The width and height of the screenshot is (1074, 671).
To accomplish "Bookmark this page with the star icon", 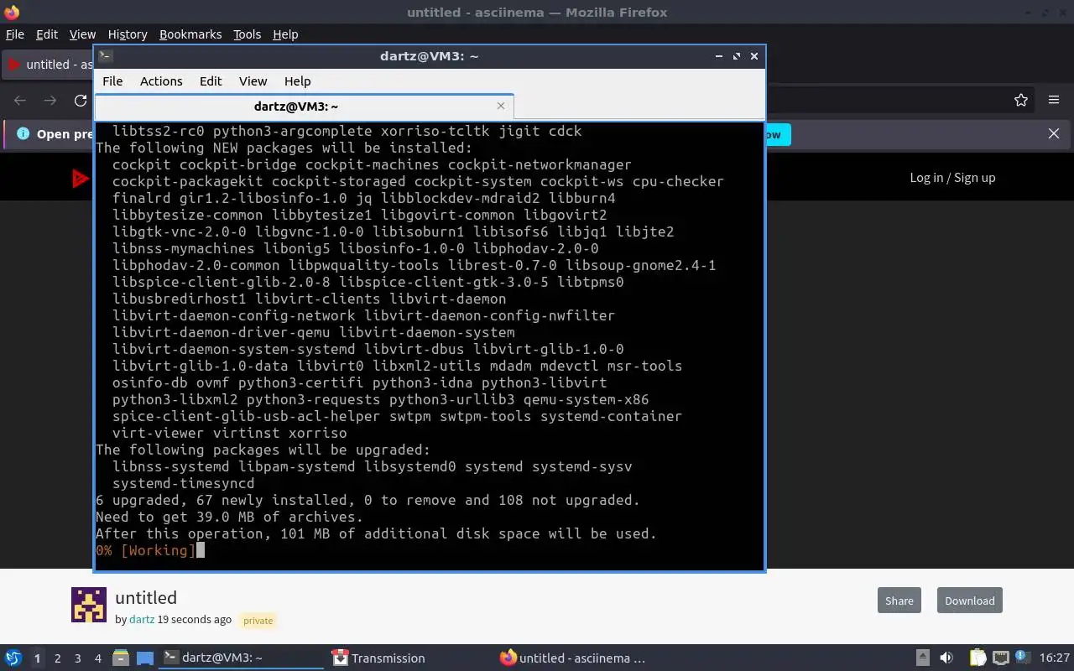I will pos(1021,101).
